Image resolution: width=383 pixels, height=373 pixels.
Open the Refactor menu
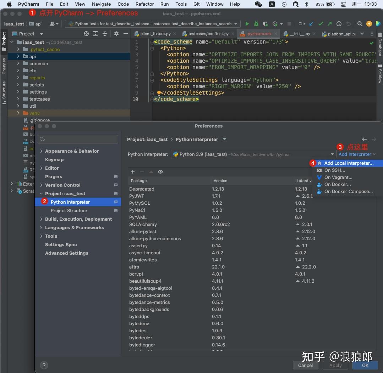[x=144, y=4]
